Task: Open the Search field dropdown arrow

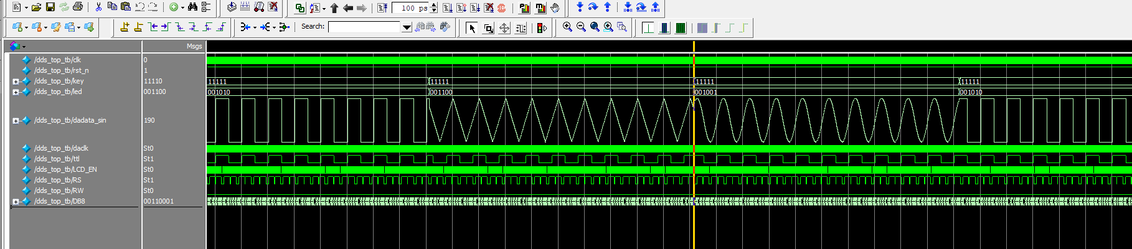Action: [407, 27]
